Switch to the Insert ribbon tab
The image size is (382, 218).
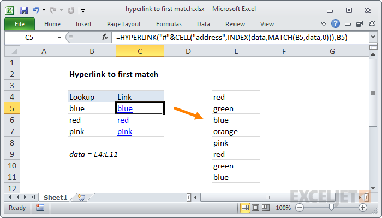click(83, 24)
